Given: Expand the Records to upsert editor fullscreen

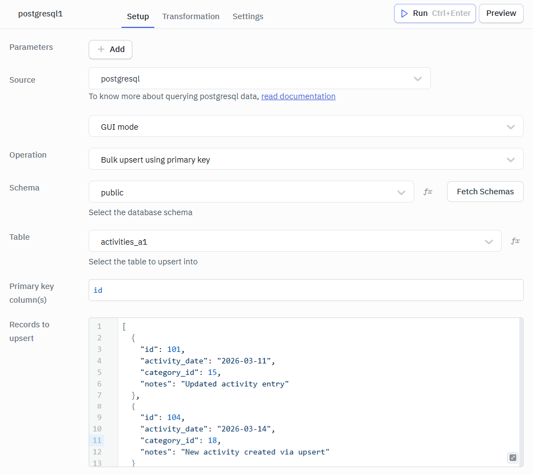Looking at the screenshot, I should [512, 458].
